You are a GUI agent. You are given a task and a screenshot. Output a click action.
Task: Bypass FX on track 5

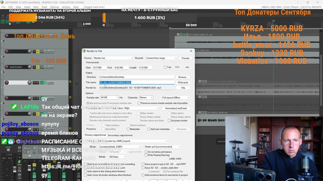pyautogui.click(x=45, y=52)
